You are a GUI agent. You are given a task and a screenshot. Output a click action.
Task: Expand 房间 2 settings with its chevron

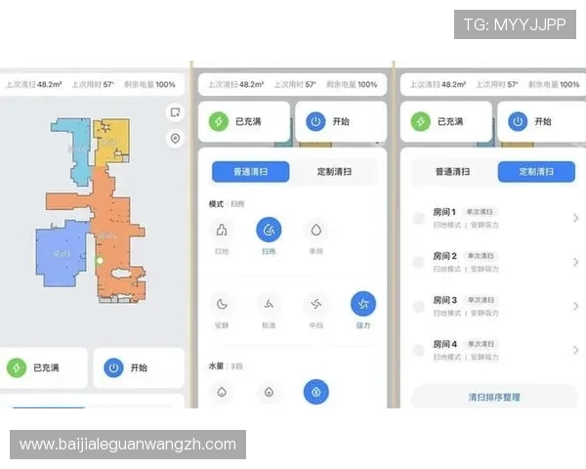coord(576,262)
